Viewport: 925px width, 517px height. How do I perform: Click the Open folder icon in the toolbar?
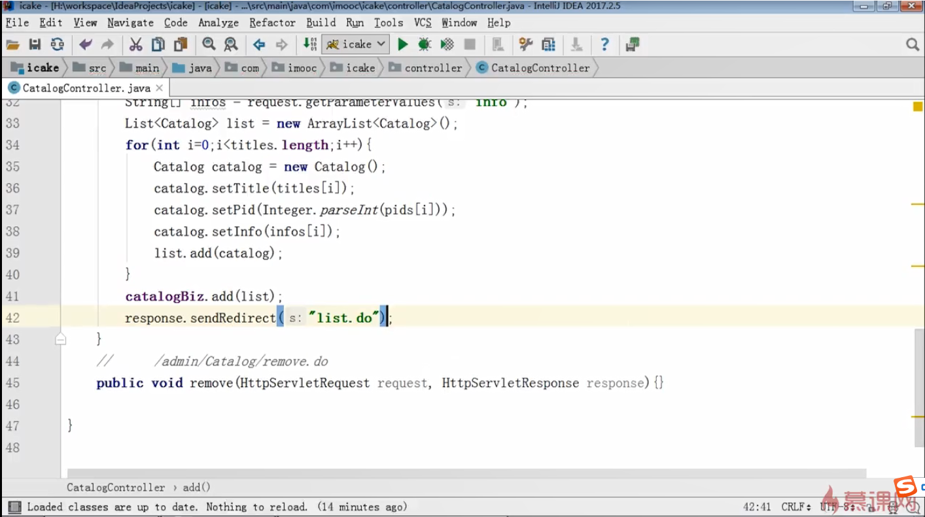(x=13, y=44)
